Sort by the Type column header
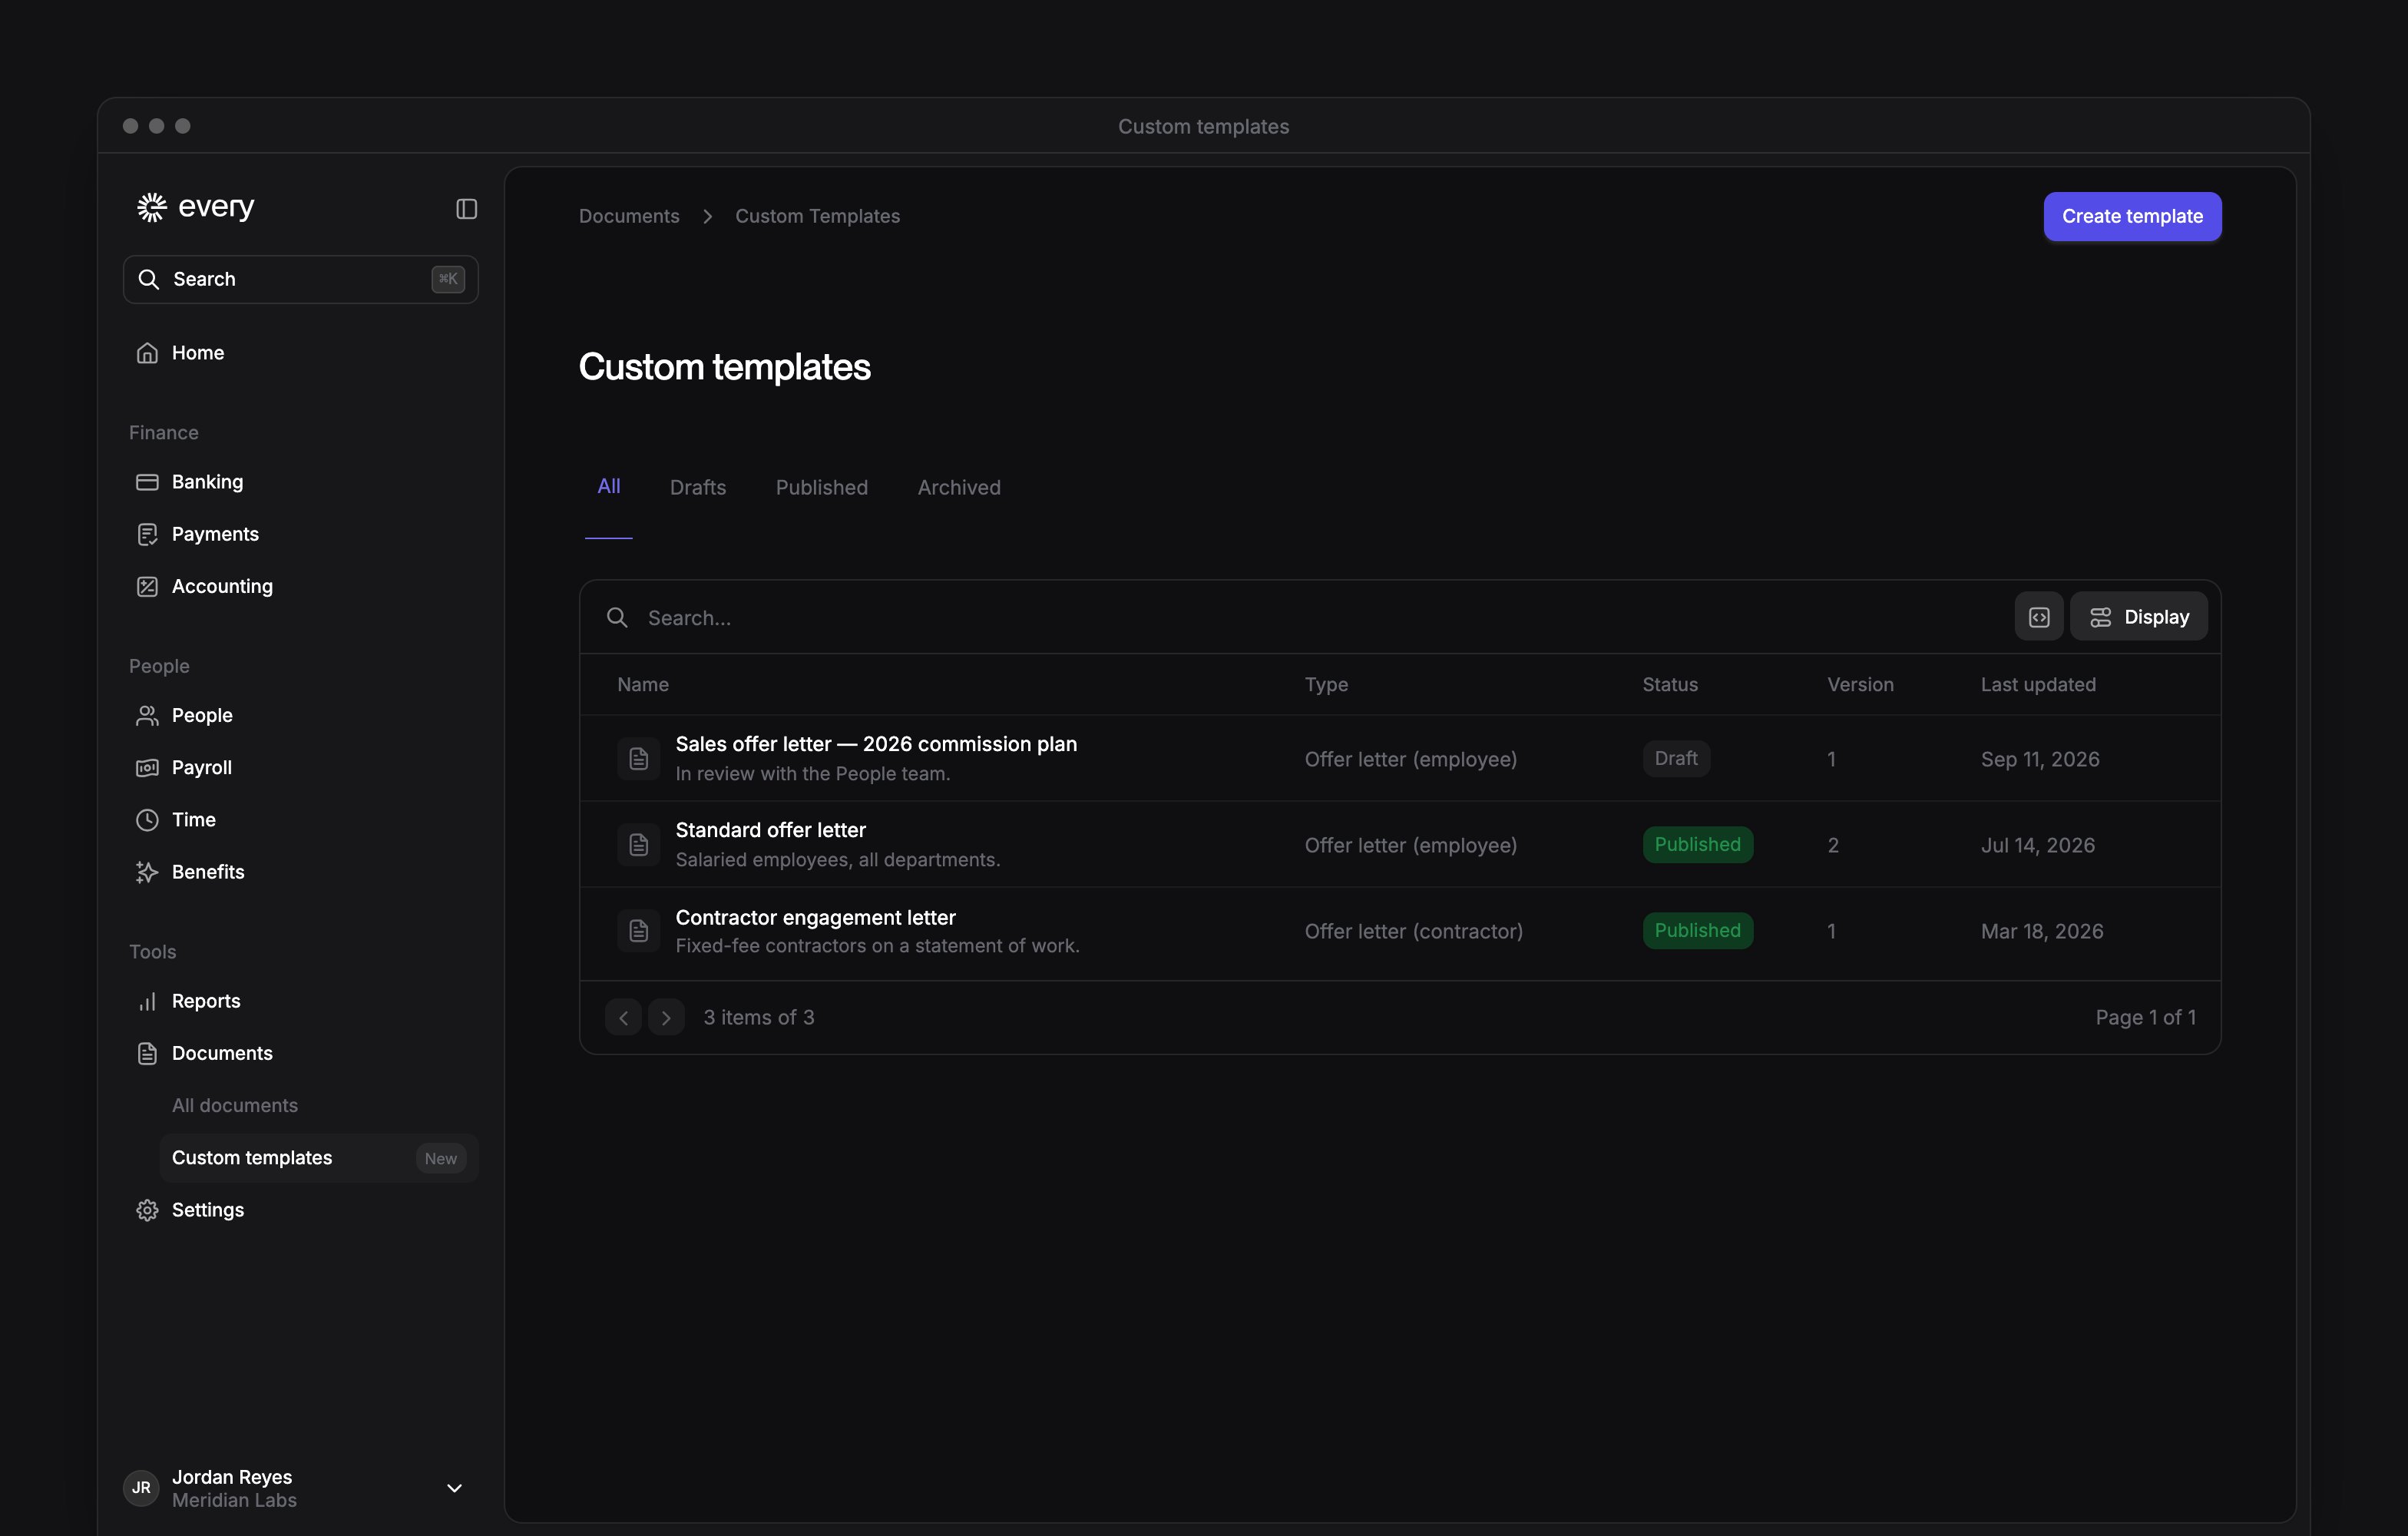 coord(1326,685)
